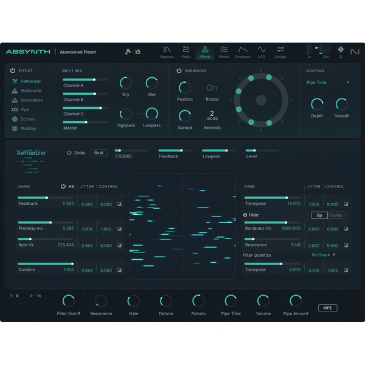Viewport: 365px width, 365px height.
Task: Click the Beat sync button
Action: pos(99,153)
